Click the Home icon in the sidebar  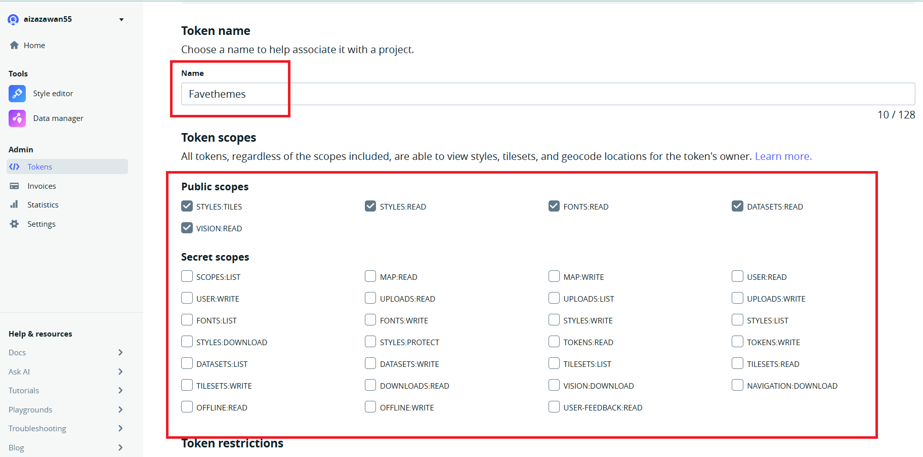[14, 45]
